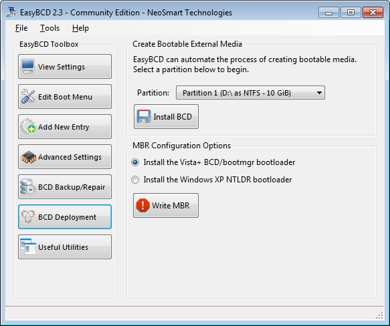Click the gear-plus icon for Add New Entry
The width and height of the screenshot is (390, 326).
27,126
